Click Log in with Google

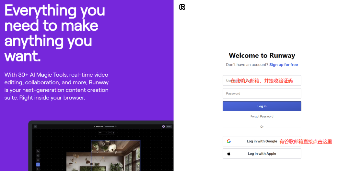click(262, 141)
